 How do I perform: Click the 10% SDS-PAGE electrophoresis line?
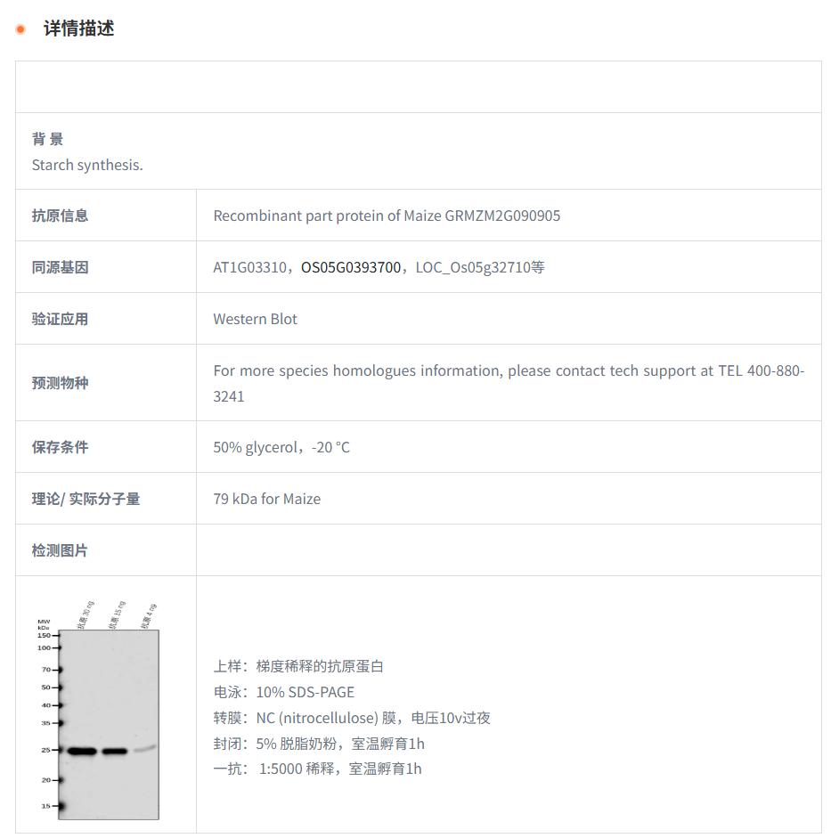point(283,692)
